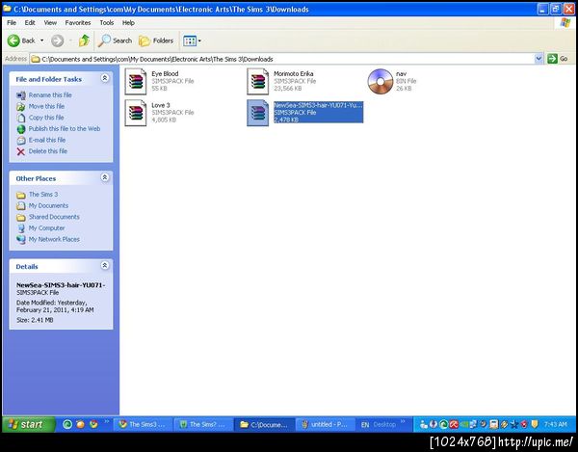Toggle the Folders tree pane
The image size is (578, 452).
tap(156, 40)
